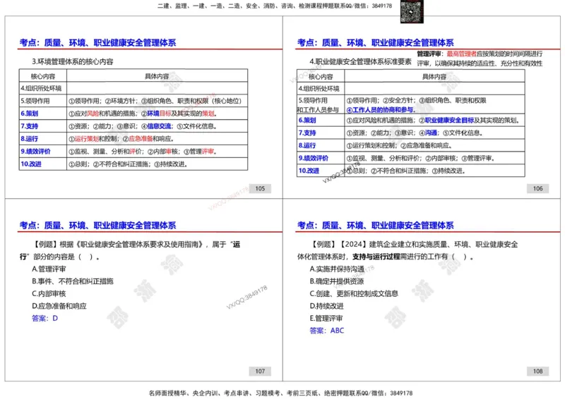Screen dimensions: 565x399
Task: Click row 8.运行 in slide 105 table
Action: click(x=133, y=138)
